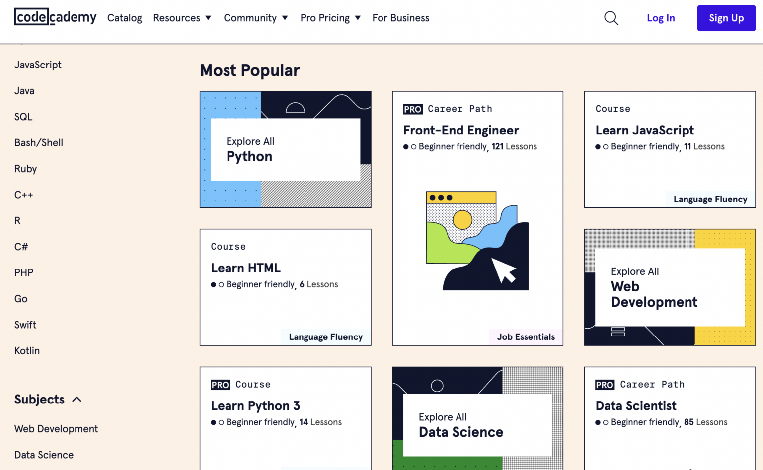Open the Learn JavaScript course card
This screenshot has width=763, height=470.
(x=669, y=149)
